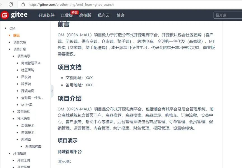The image size is (242, 168).
Task: Click the site security lock icon
Action: (23, 4)
